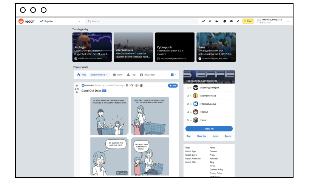Select the Top community category chip
This screenshot has height=181, width=309.
click(188, 136)
